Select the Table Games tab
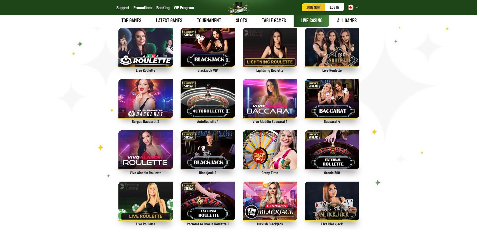477x230 pixels. 274,20
